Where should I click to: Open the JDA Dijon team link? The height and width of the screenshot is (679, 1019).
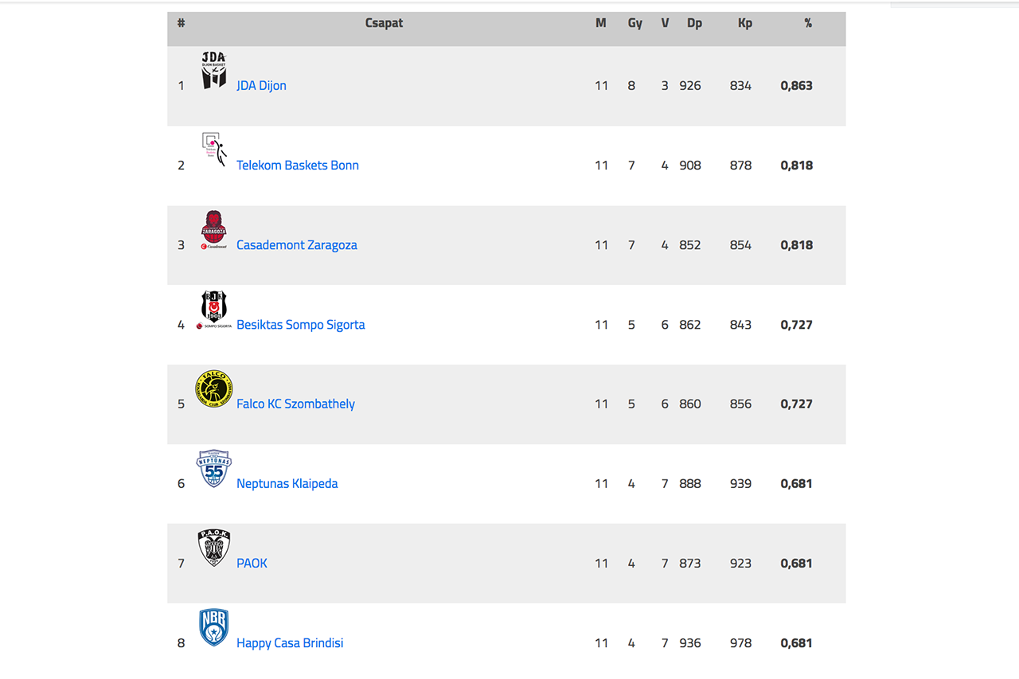tap(261, 86)
